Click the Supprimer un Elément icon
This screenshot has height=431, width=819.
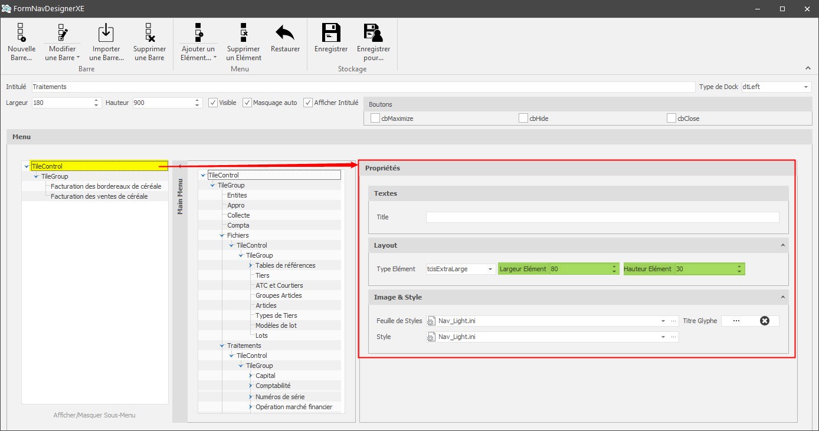pos(244,32)
